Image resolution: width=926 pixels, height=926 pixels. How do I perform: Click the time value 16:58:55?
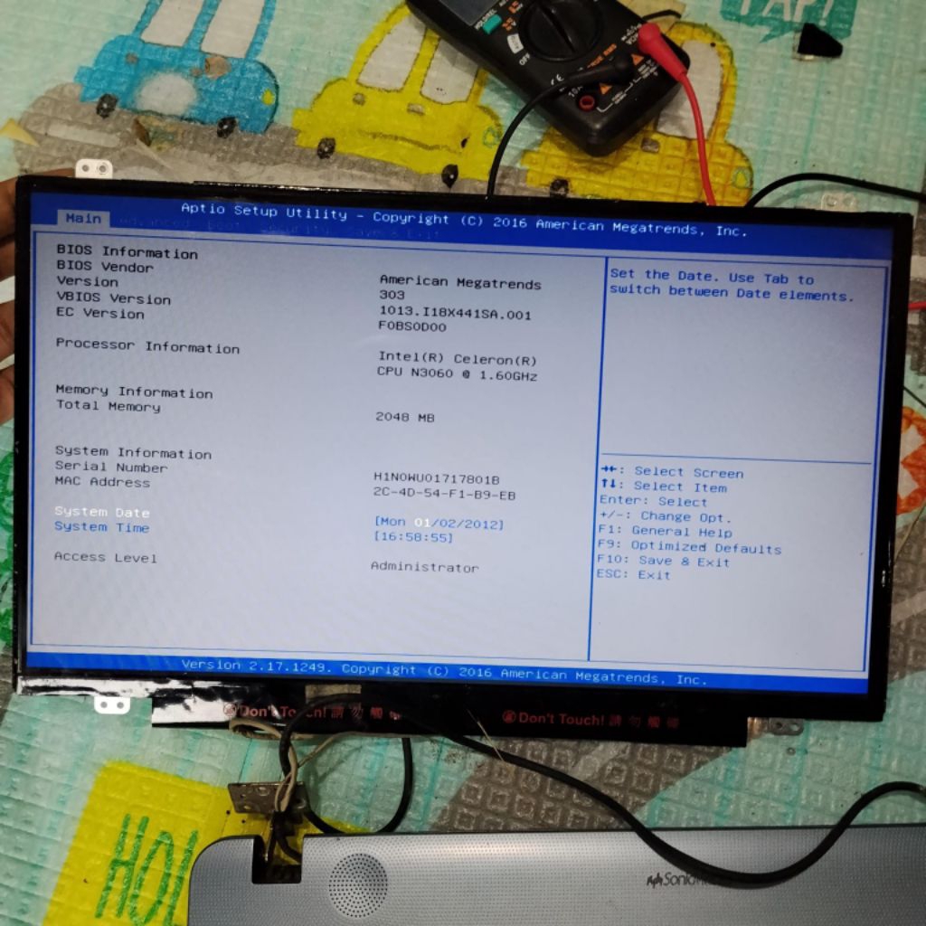413,537
